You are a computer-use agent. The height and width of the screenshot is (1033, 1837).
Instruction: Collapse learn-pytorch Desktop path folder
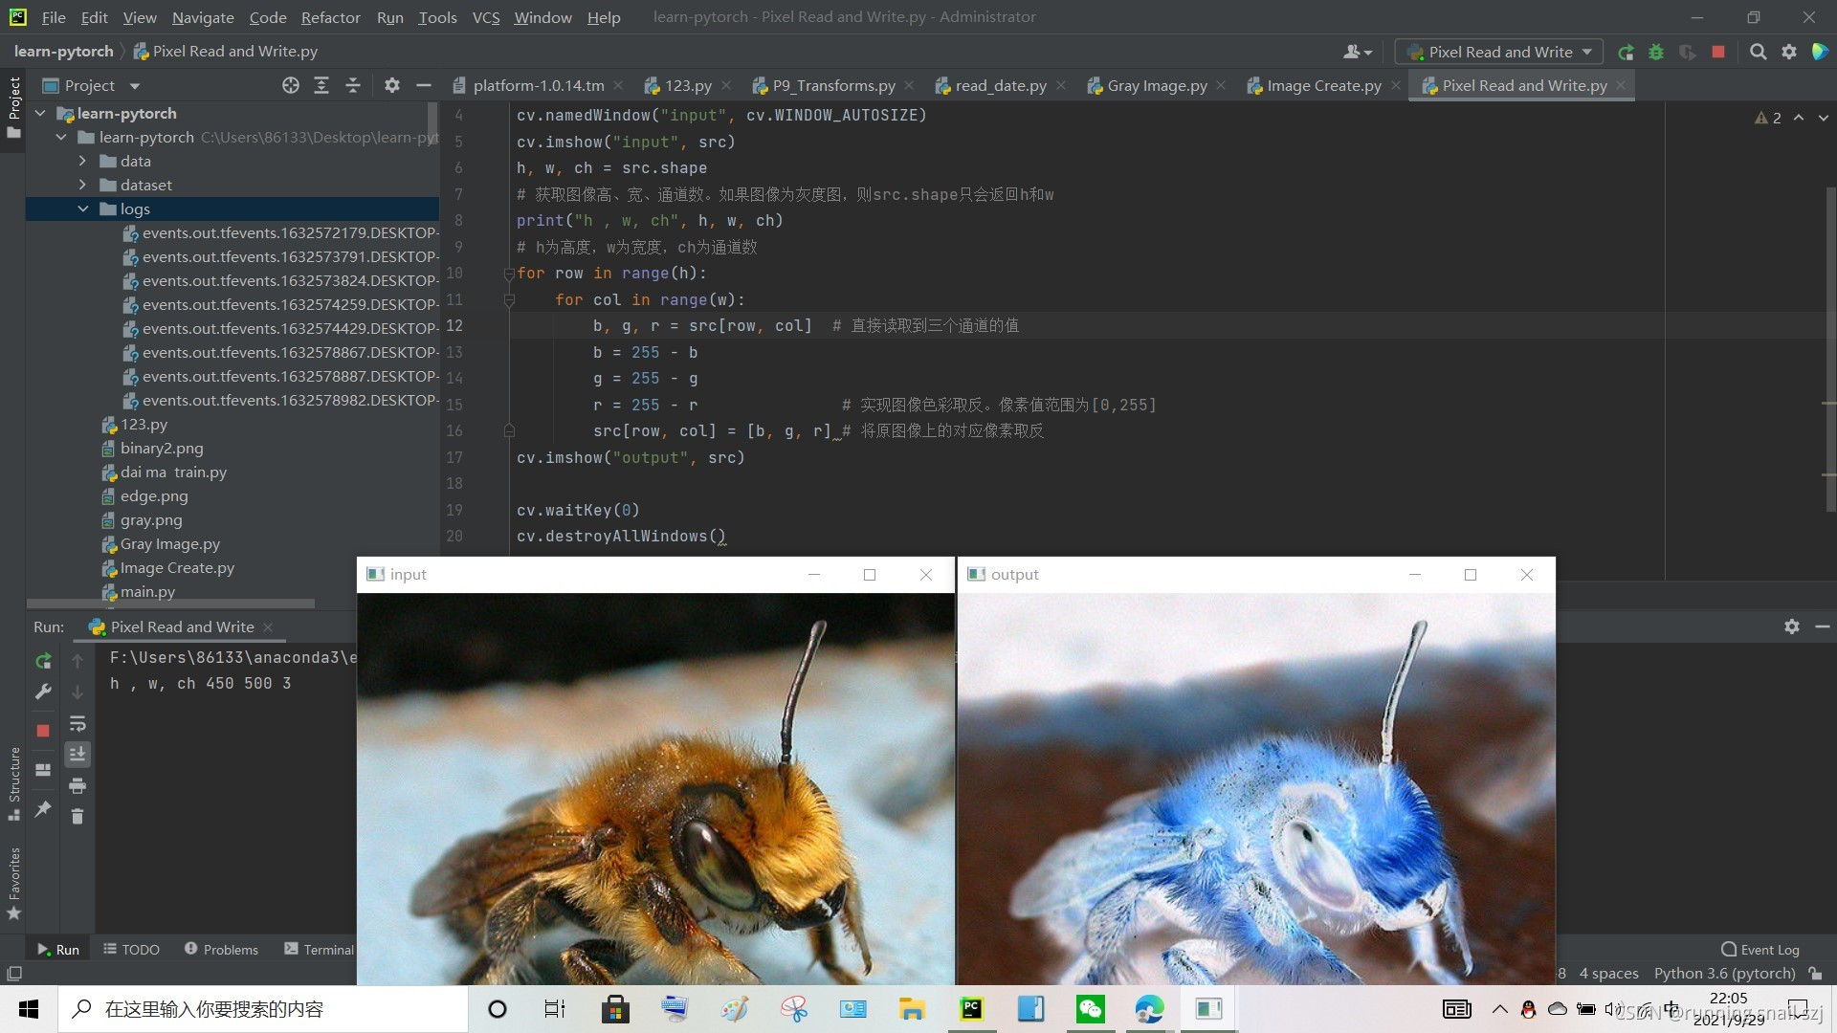click(61, 137)
